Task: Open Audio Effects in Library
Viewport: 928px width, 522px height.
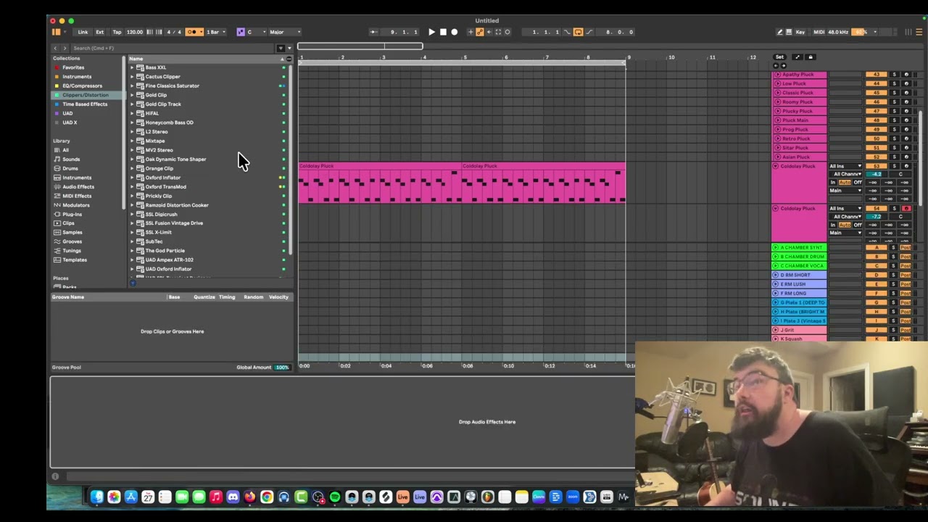Action: (78, 186)
